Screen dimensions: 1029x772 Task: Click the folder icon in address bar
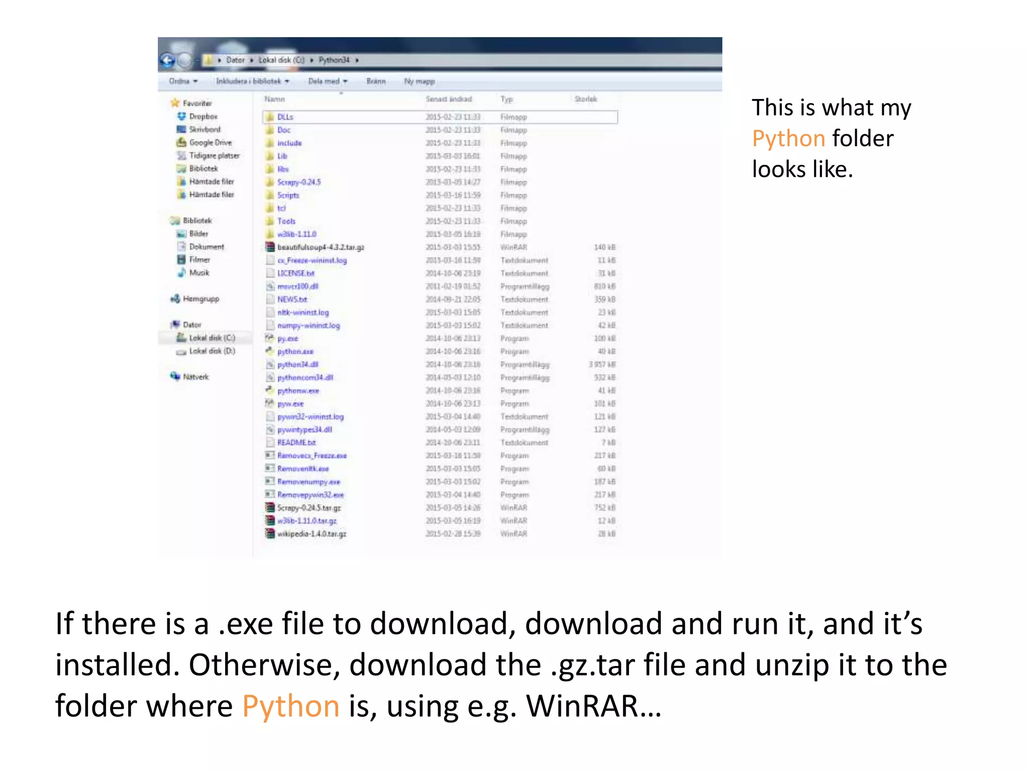(x=208, y=60)
